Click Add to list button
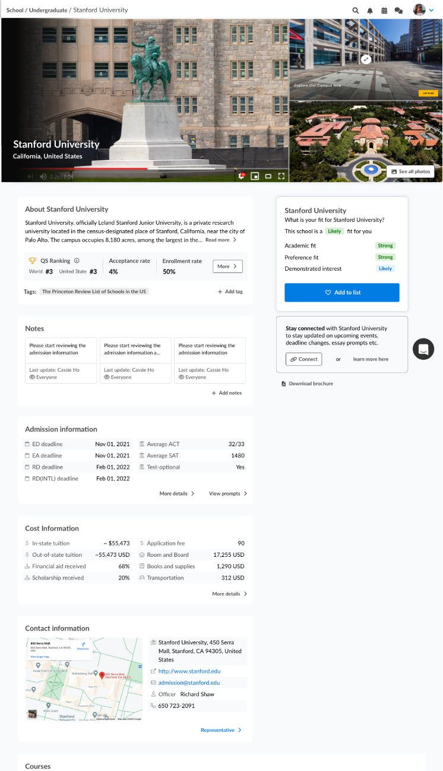 [x=342, y=293]
